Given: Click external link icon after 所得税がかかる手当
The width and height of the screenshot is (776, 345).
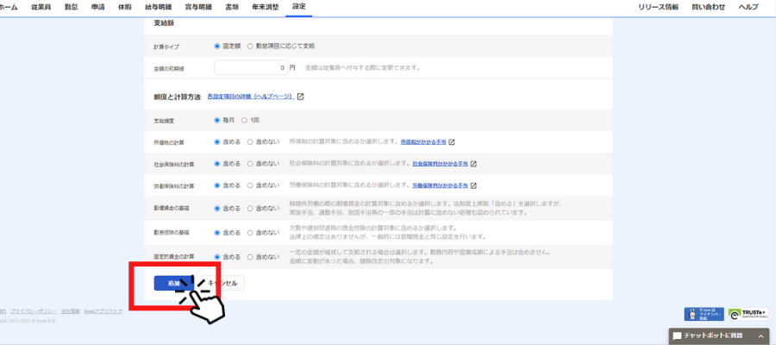Looking at the screenshot, I should coord(451,141).
